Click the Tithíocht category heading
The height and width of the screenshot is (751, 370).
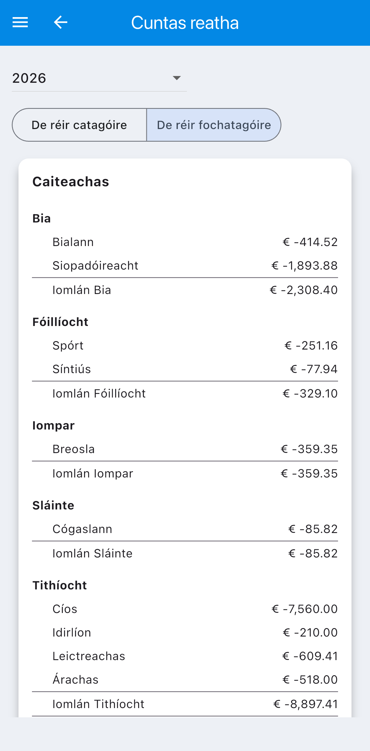[x=59, y=585]
